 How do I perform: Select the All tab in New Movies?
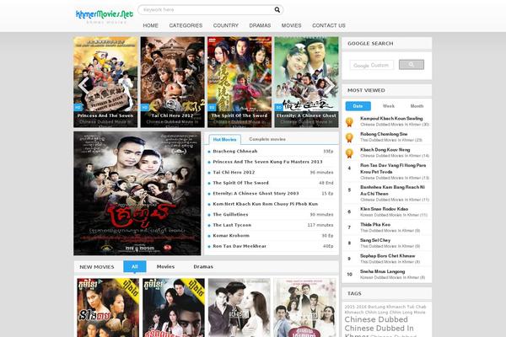(x=135, y=267)
